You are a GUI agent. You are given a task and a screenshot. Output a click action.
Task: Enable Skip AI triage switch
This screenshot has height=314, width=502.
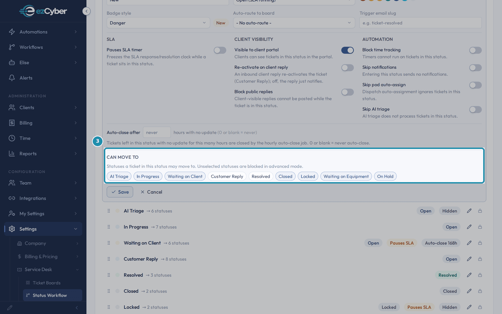[x=476, y=110]
